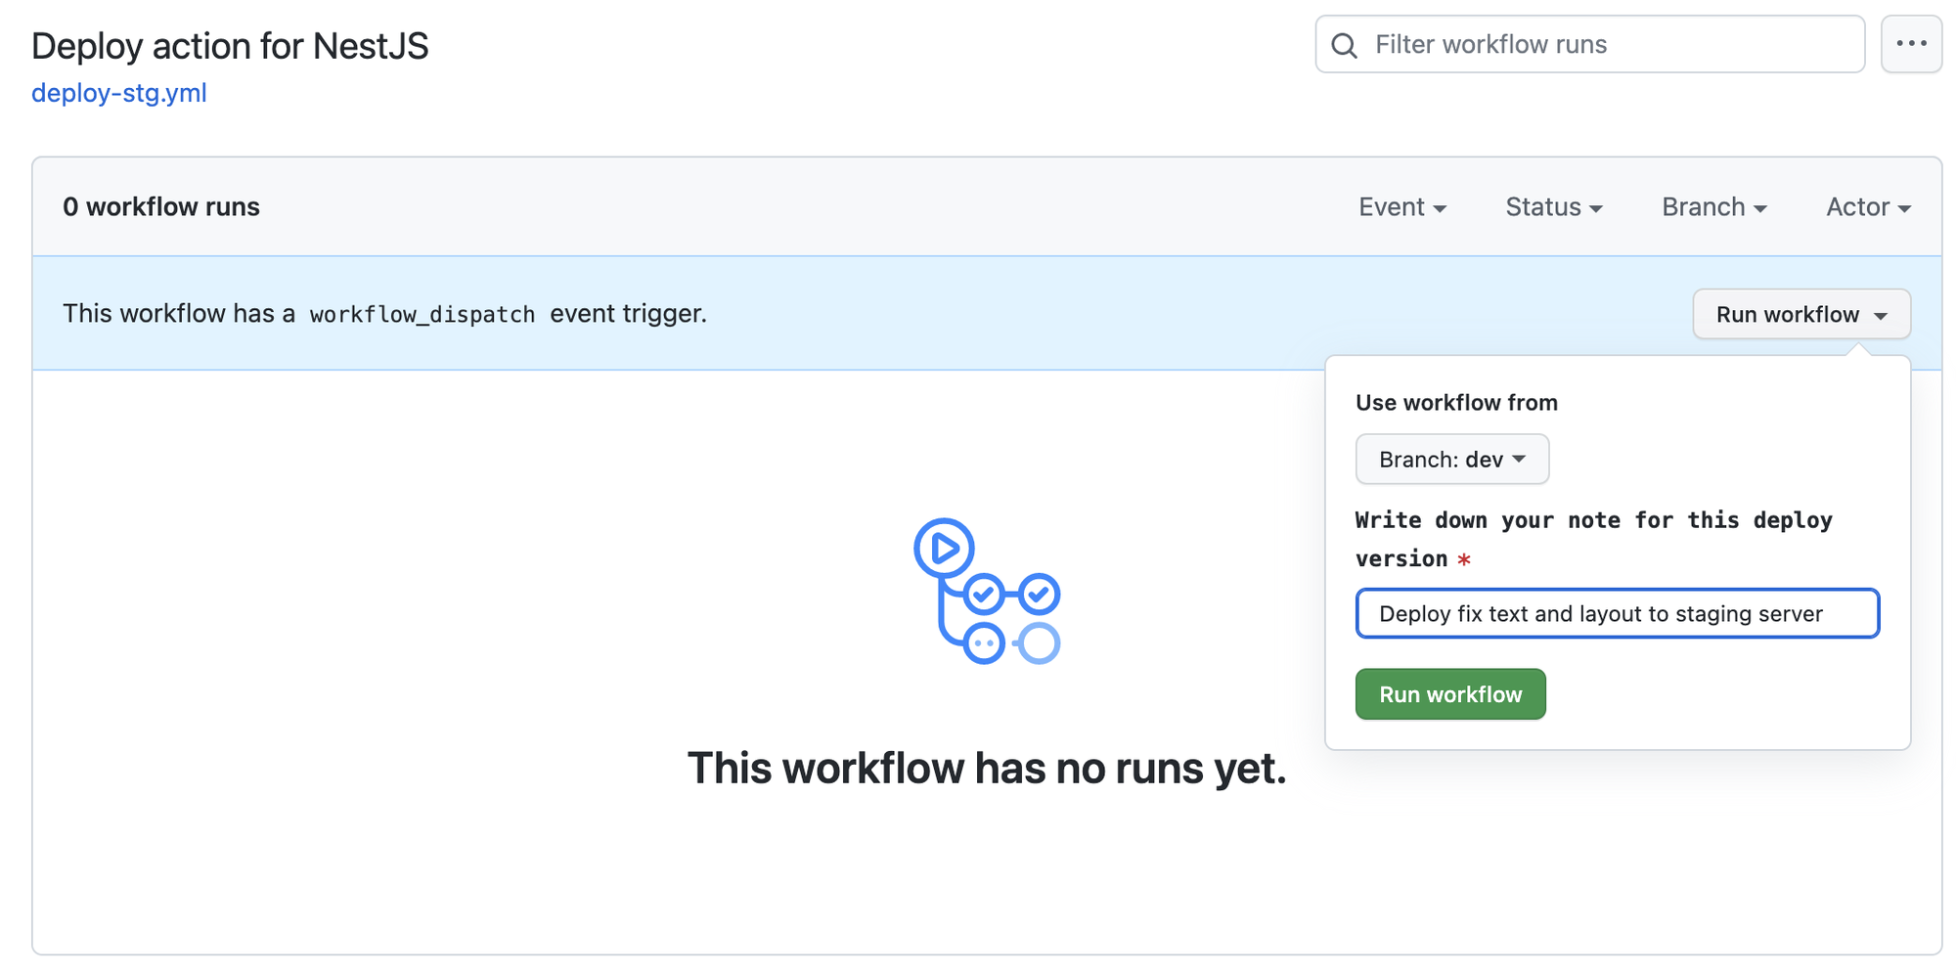Click the ellipsis dots inside the kebab button

[1912, 44]
